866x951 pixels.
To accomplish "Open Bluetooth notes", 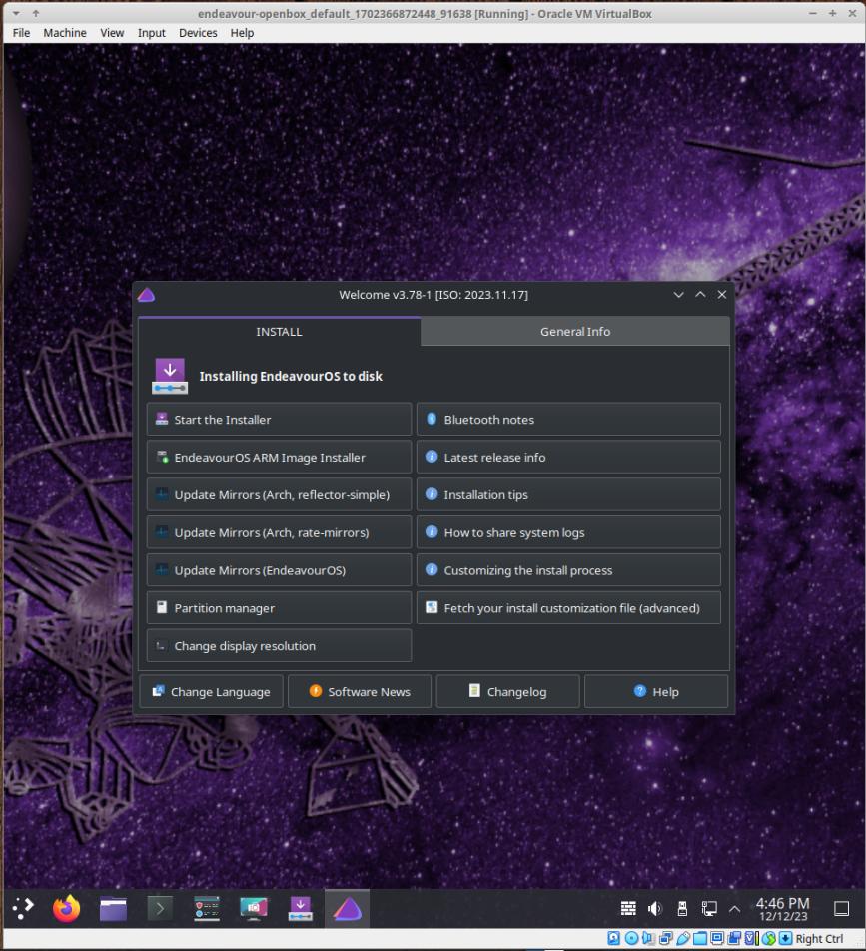I will [x=569, y=420].
